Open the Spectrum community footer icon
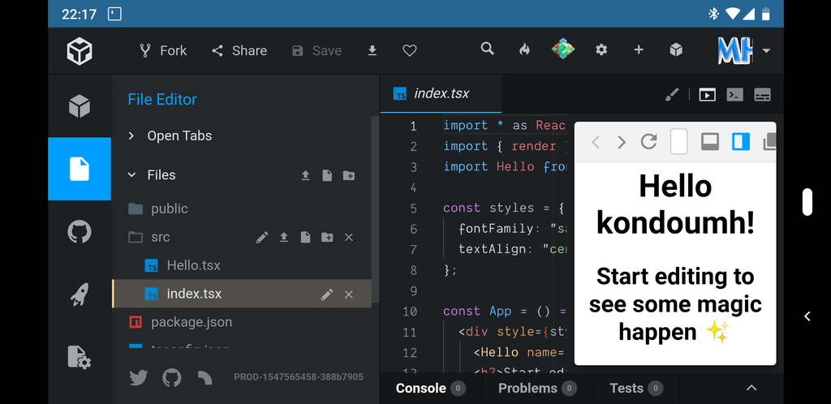The image size is (831, 404). (x=205, y=377)
